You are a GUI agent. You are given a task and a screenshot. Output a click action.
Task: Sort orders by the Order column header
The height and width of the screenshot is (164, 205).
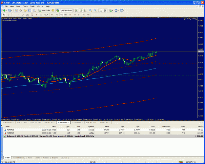pos(7,127)
